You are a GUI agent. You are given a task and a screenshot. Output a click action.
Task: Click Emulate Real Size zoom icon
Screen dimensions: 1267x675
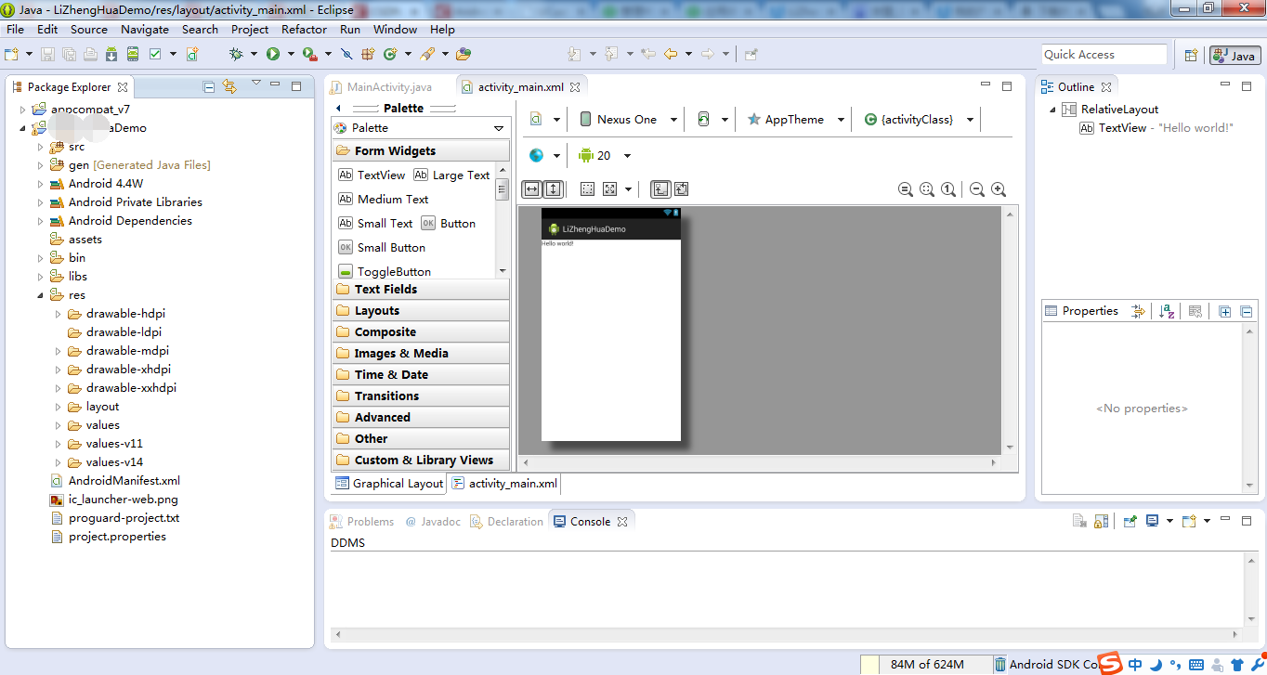[906, 189]
